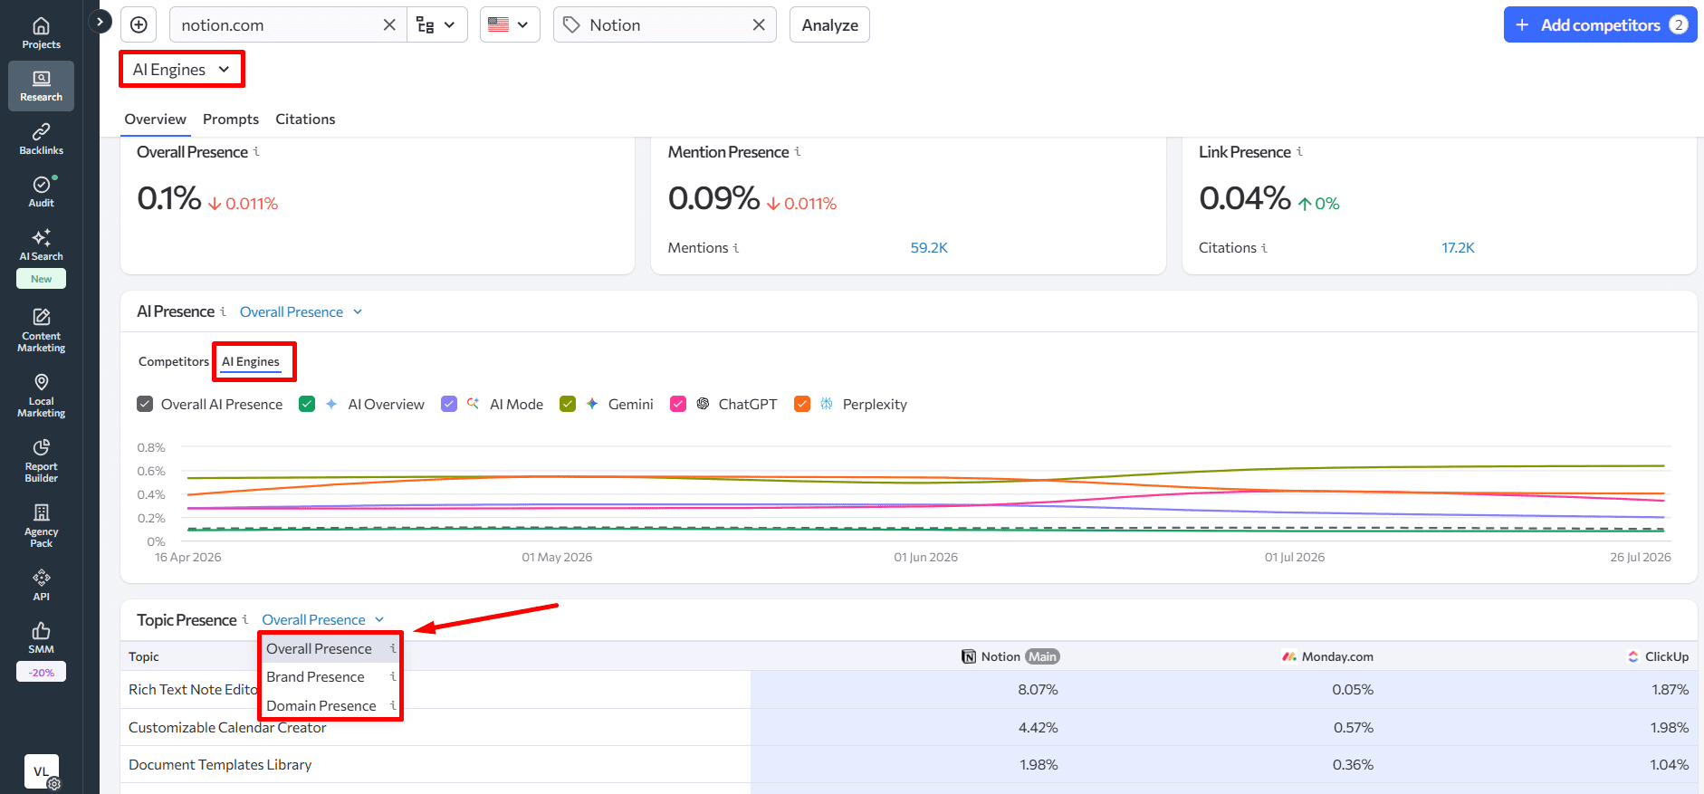Toggle Overall AI Presence checkbox
This screenshot has width=1704, height=794.
[145, 404]
